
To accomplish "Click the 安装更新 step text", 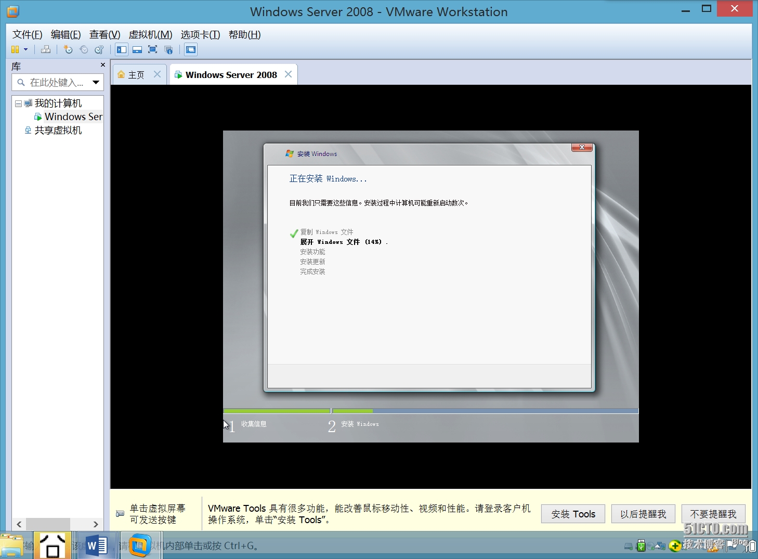I will pyautogui.click(x=312, y=262).
